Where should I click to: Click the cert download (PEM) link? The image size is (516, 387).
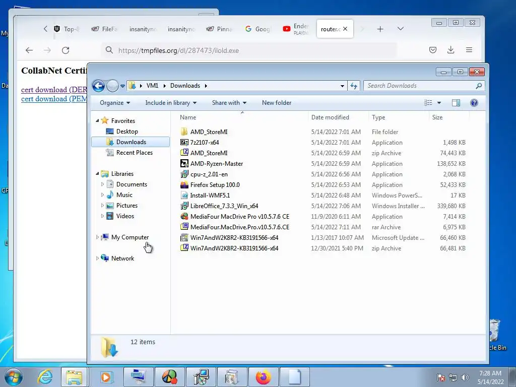[x=54, y=99]
